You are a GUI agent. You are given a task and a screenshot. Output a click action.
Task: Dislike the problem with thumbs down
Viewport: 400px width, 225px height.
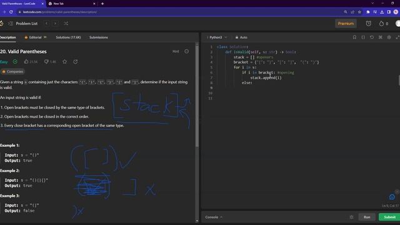tap(50, 62)
